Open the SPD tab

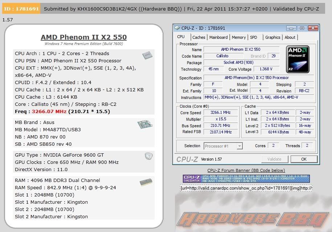tap(254, 37)
